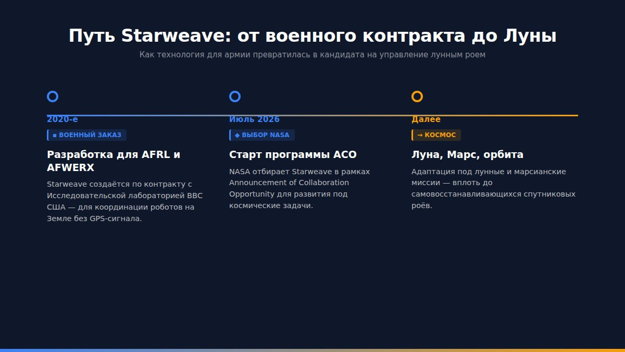
Task: Click subtitle about лунным роем
Action: tap(312, 55)
